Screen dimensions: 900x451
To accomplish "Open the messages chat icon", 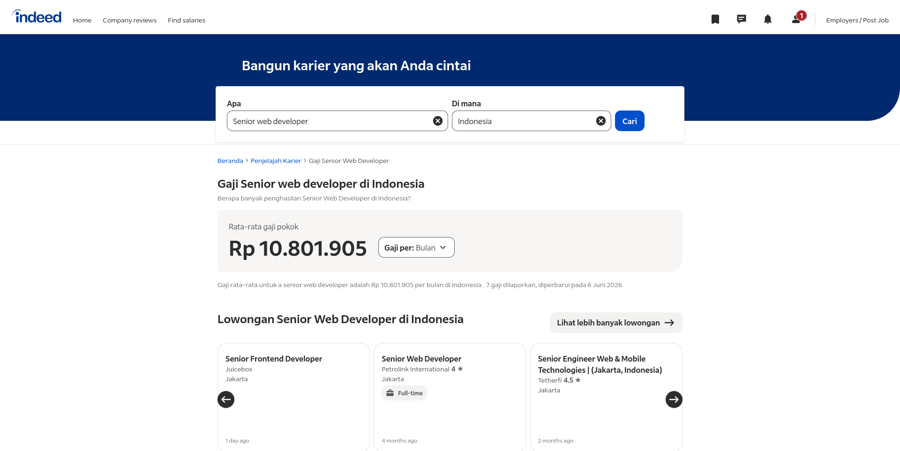I will (x=741, y=19).
